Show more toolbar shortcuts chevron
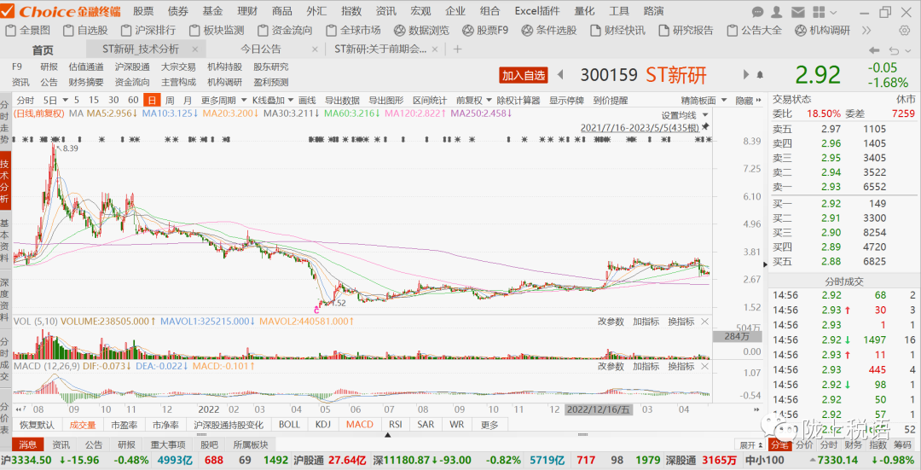 (866, 30)
